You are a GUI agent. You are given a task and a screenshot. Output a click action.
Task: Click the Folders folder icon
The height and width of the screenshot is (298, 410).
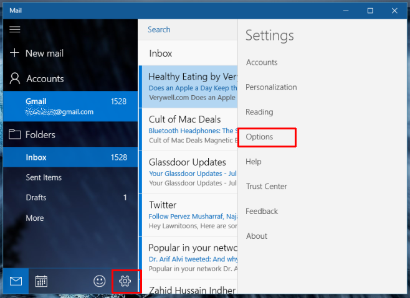coord(15,134)
